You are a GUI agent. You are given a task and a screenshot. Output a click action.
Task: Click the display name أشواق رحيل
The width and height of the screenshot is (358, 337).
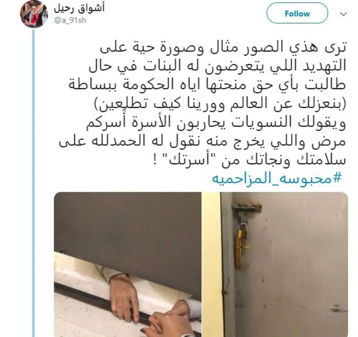(79, 8)
